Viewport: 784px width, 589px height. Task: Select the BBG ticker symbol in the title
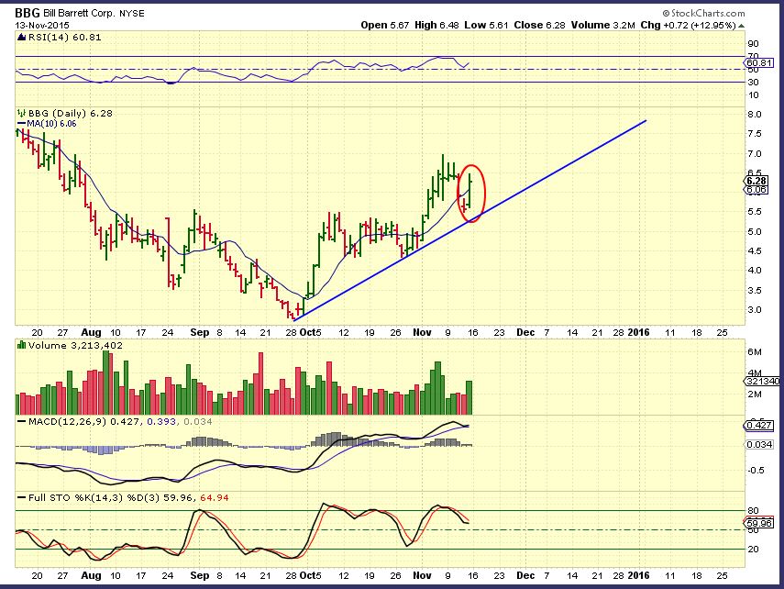pyautogui.click(x=27, y=13)
